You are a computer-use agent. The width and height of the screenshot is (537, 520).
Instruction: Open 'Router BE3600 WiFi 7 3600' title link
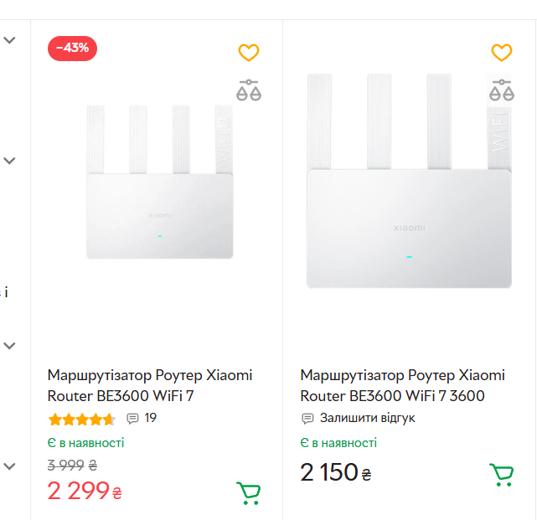coord(402,384)
